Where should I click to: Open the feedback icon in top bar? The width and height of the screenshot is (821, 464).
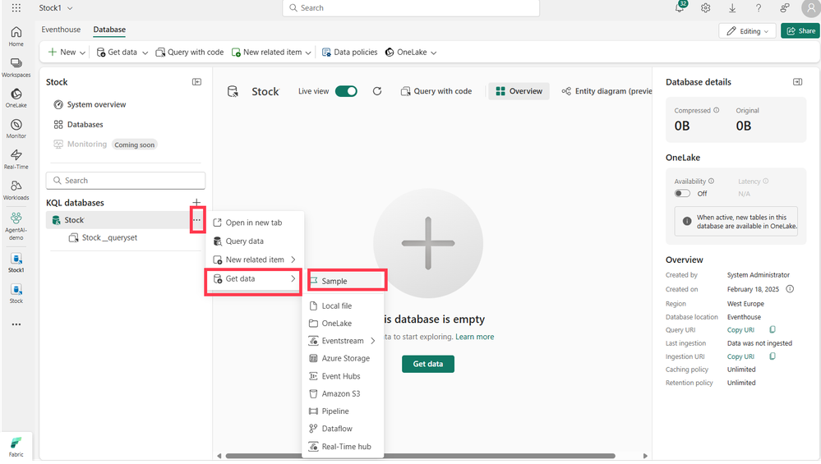click(784, 8)
